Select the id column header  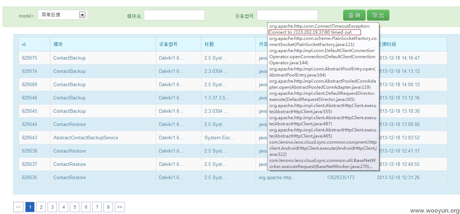[35, 44]
